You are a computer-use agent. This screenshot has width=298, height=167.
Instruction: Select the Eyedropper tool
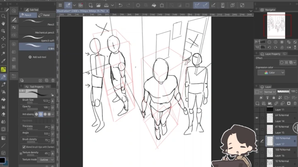[x=3, y=61]
